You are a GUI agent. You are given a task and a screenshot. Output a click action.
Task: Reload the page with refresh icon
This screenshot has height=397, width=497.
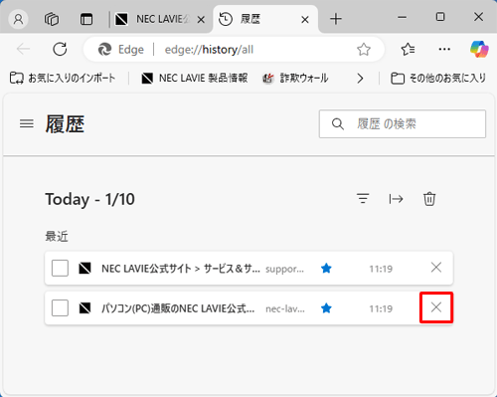pos(60,49)
